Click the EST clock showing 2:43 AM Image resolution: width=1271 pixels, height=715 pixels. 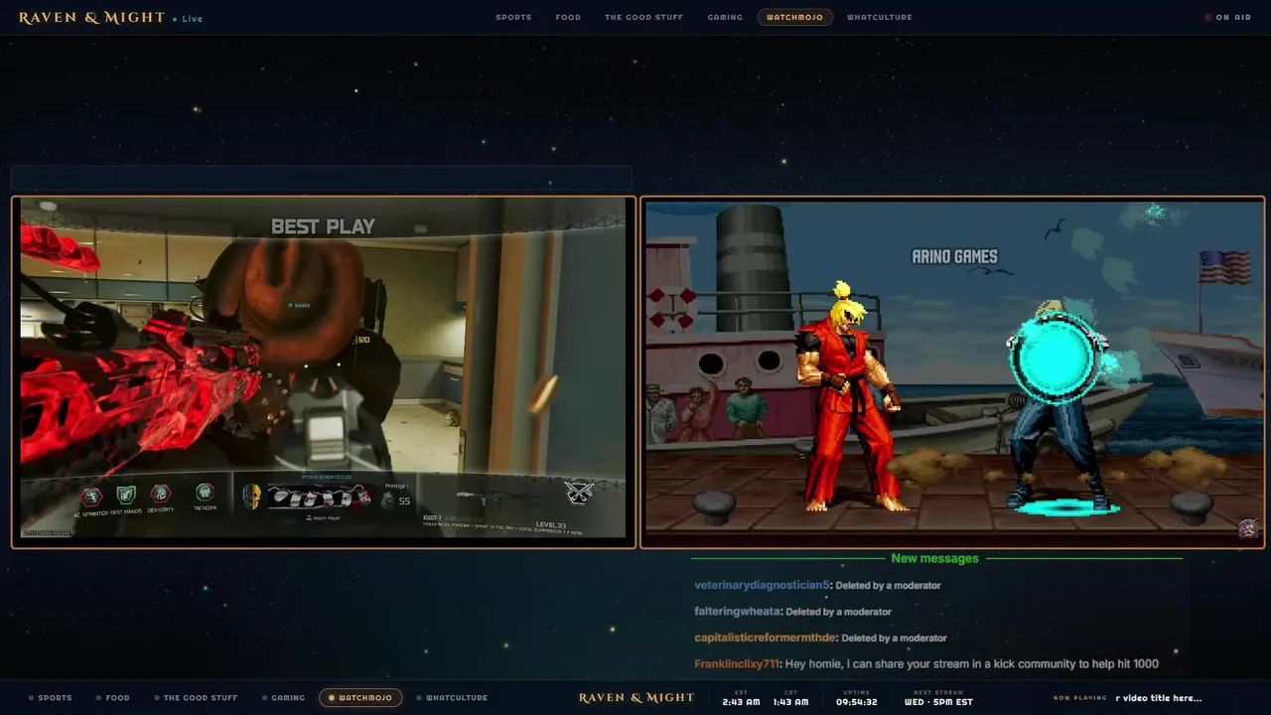coord(741,698)
